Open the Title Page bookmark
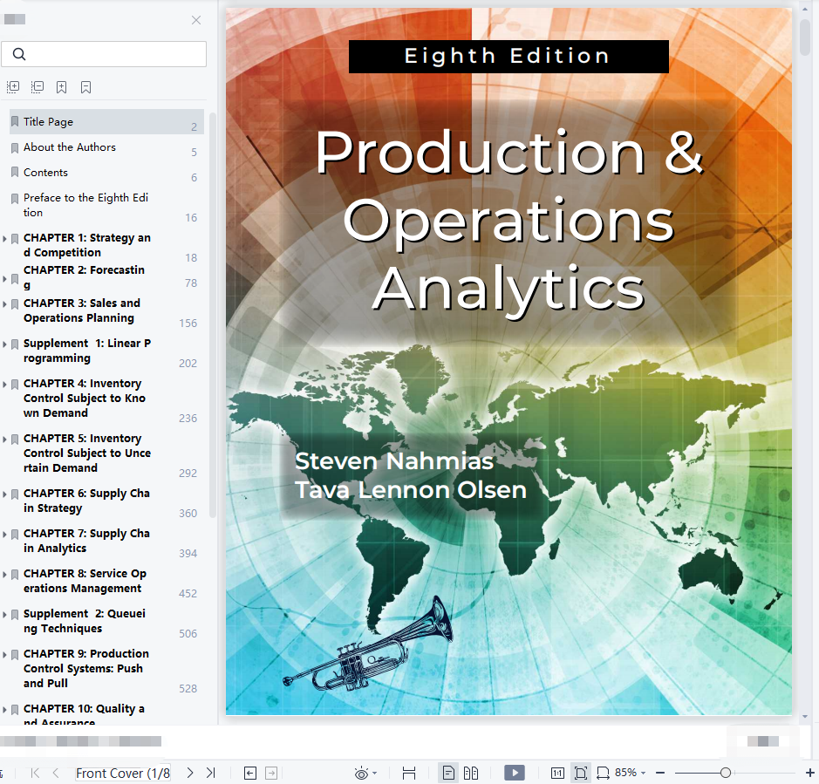819x784 pixels. [106, 122]
